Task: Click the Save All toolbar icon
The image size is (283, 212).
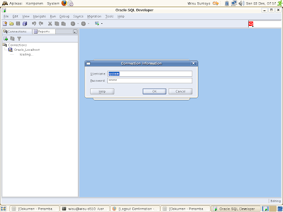Action: (25, 24)
